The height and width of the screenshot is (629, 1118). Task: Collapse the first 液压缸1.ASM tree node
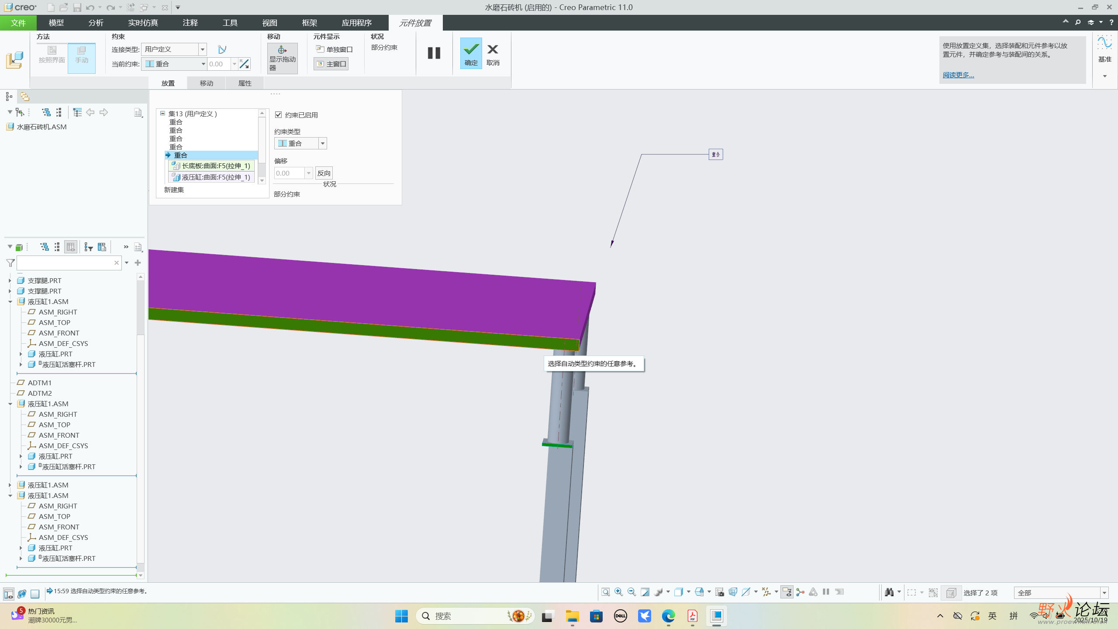[10, 302]
